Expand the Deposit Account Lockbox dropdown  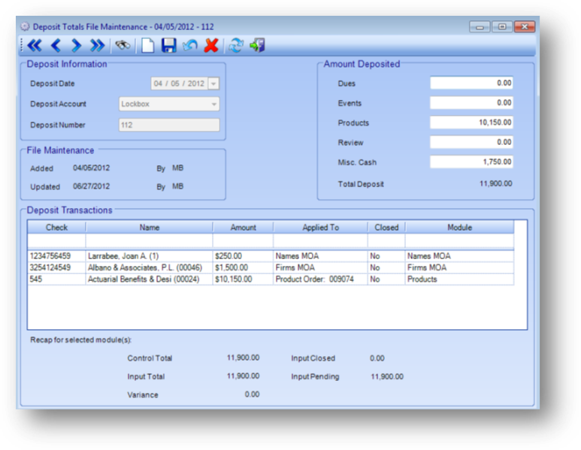(213, 104)
